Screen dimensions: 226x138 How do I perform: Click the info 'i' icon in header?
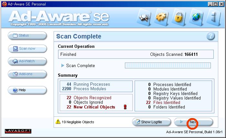[214, 17]
